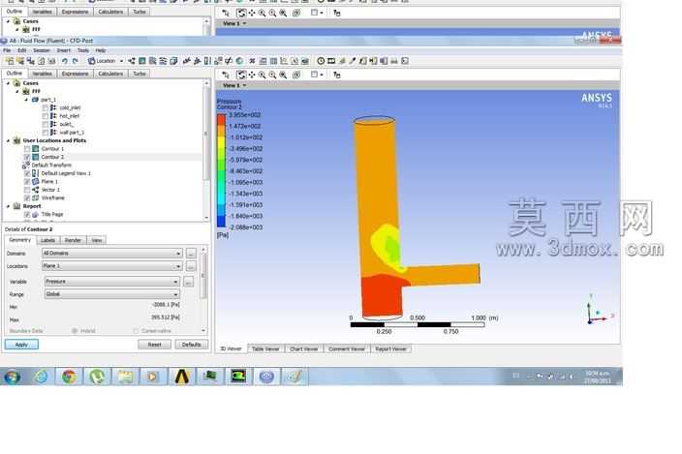The image size is (682, 454).
Task: Click the Undo arrow in main toolbar
Action: click(x=64, y=61)
